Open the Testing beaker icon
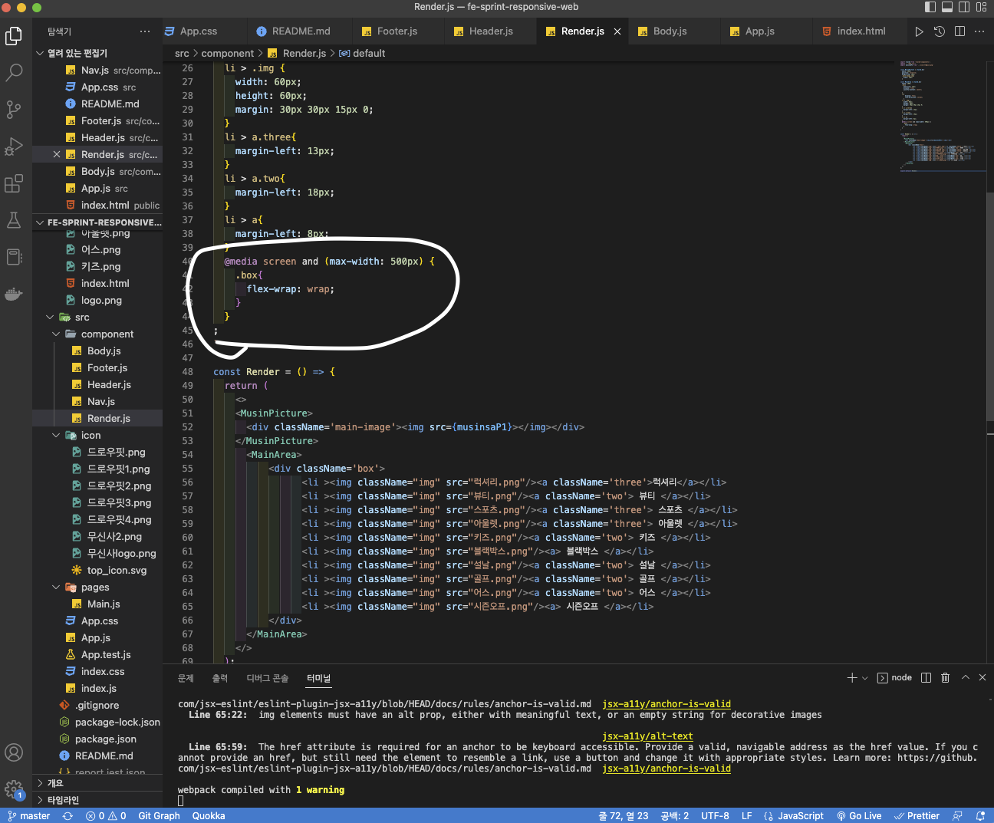 coord(14,220)
